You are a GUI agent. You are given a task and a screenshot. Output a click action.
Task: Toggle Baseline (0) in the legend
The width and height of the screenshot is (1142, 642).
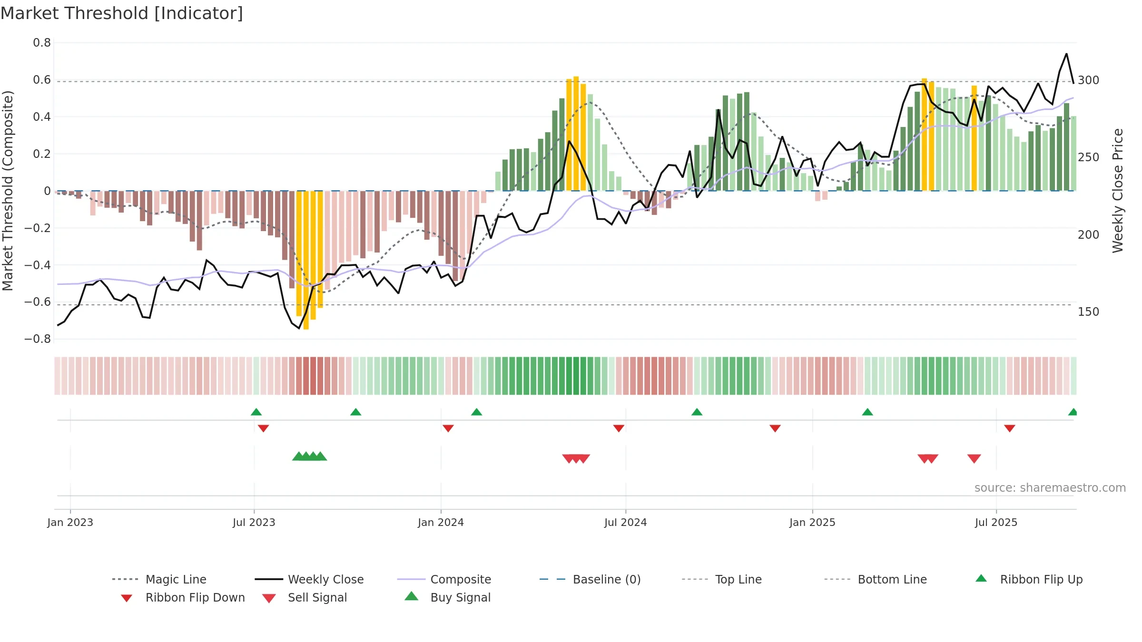pos(590,579)
